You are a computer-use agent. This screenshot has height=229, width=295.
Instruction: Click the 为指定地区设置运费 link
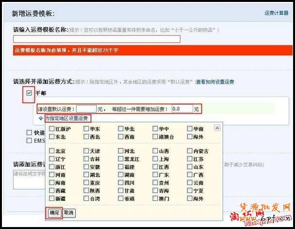67,118
